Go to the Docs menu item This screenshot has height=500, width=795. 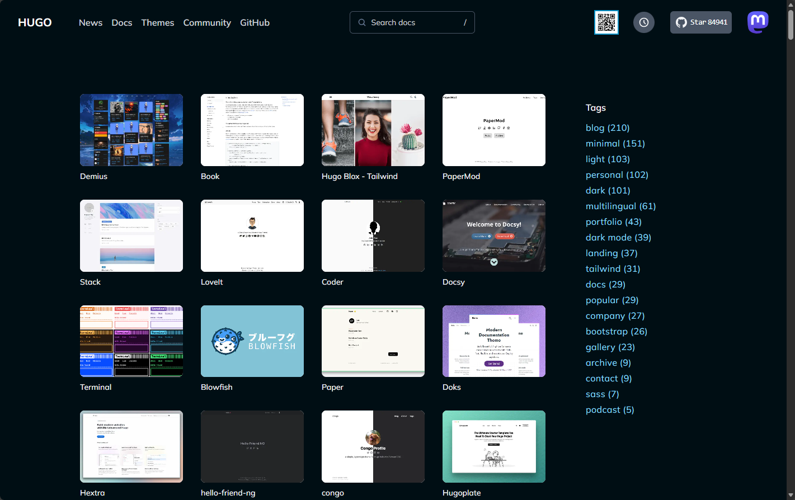pos(121,22)
